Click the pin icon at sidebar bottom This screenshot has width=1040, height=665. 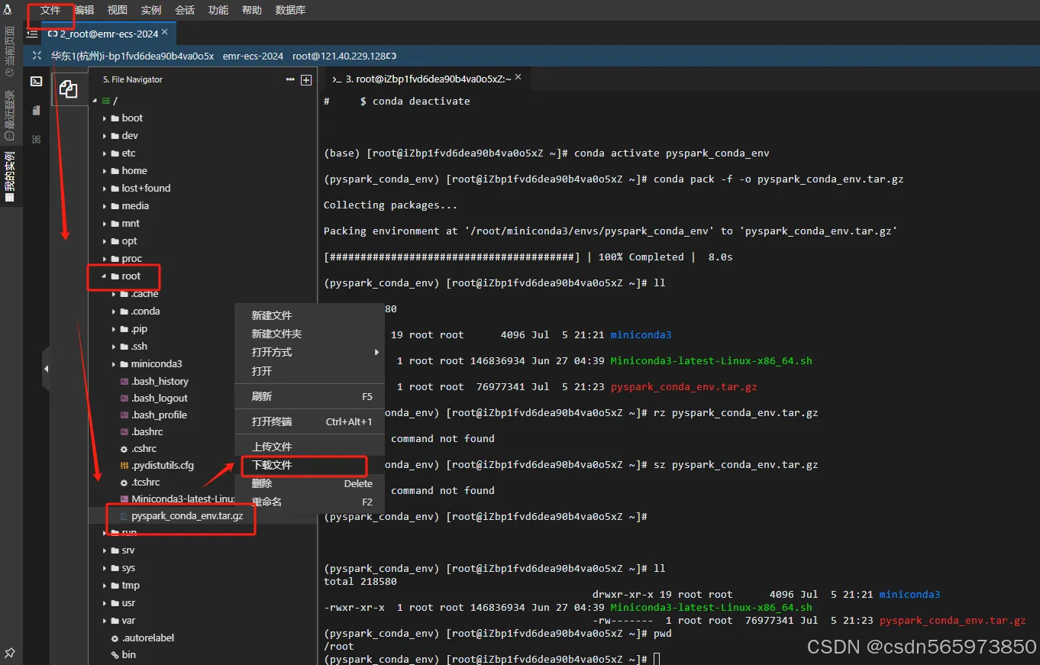pos(10,654)
